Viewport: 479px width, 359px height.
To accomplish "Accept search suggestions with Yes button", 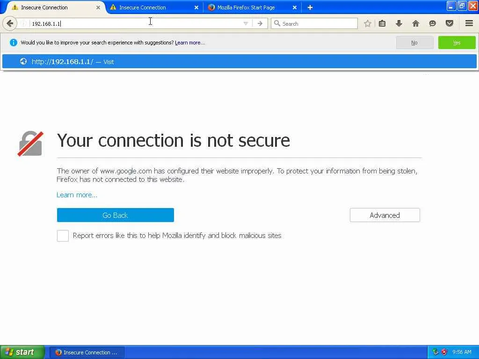I will pos(457,43).
